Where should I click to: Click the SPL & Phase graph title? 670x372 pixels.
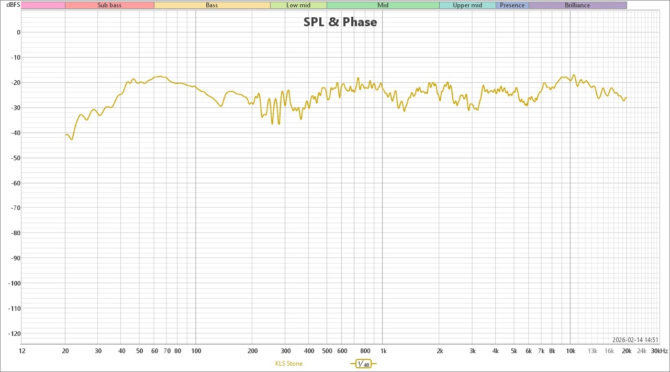click(340, 22)
